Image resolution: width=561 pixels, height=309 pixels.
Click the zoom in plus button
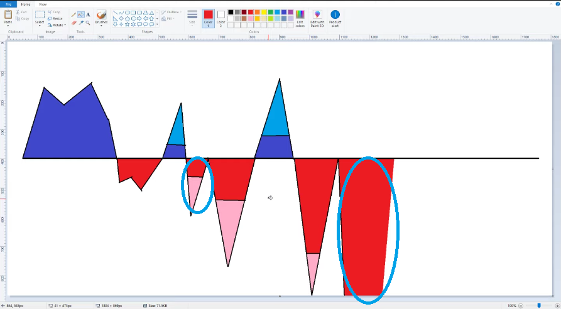coord(557,306)
